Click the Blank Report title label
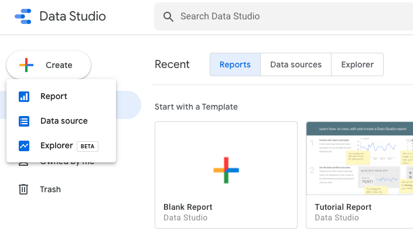The width and height of the screenshot is (413, 252). click(x=187, y=207)
